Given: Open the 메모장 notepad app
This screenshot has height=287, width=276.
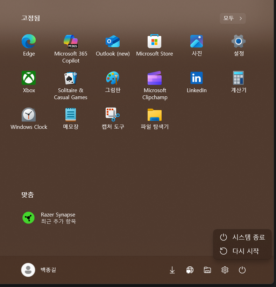Looking at the screenshot, I should coord(71,115).
